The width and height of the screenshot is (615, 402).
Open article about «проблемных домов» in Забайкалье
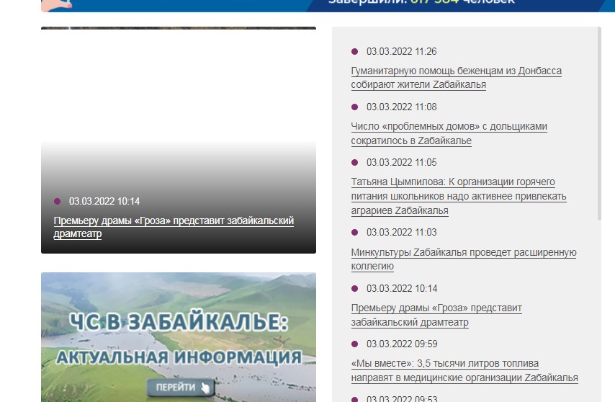(x=449, y=133)
